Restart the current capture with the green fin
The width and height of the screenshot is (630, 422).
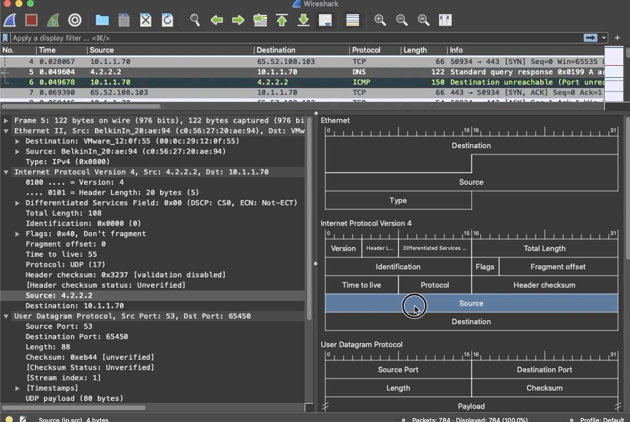(53, 19)
